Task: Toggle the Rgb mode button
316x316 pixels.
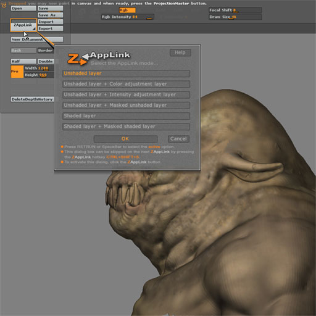Action: pyautogui.click(x=127, y=10)
